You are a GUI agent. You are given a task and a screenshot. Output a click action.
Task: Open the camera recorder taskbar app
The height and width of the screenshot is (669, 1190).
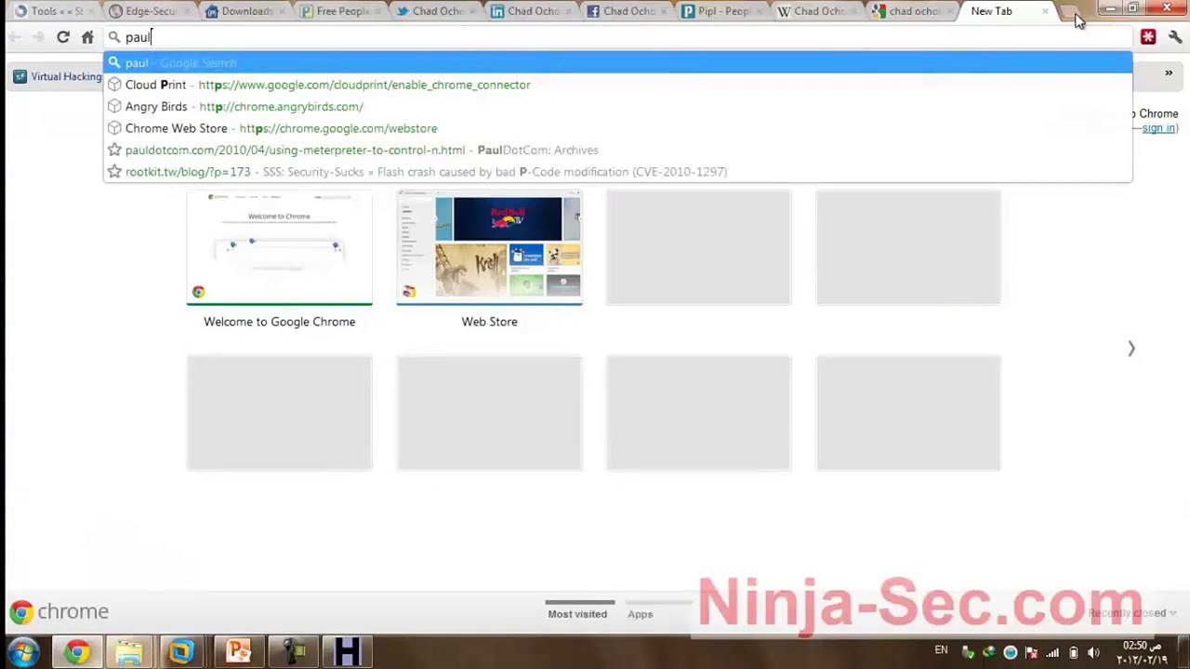(294, 651)
